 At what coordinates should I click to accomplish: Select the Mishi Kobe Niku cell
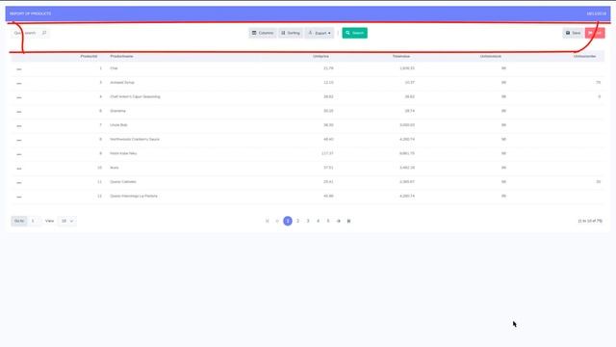pos(123,153)
